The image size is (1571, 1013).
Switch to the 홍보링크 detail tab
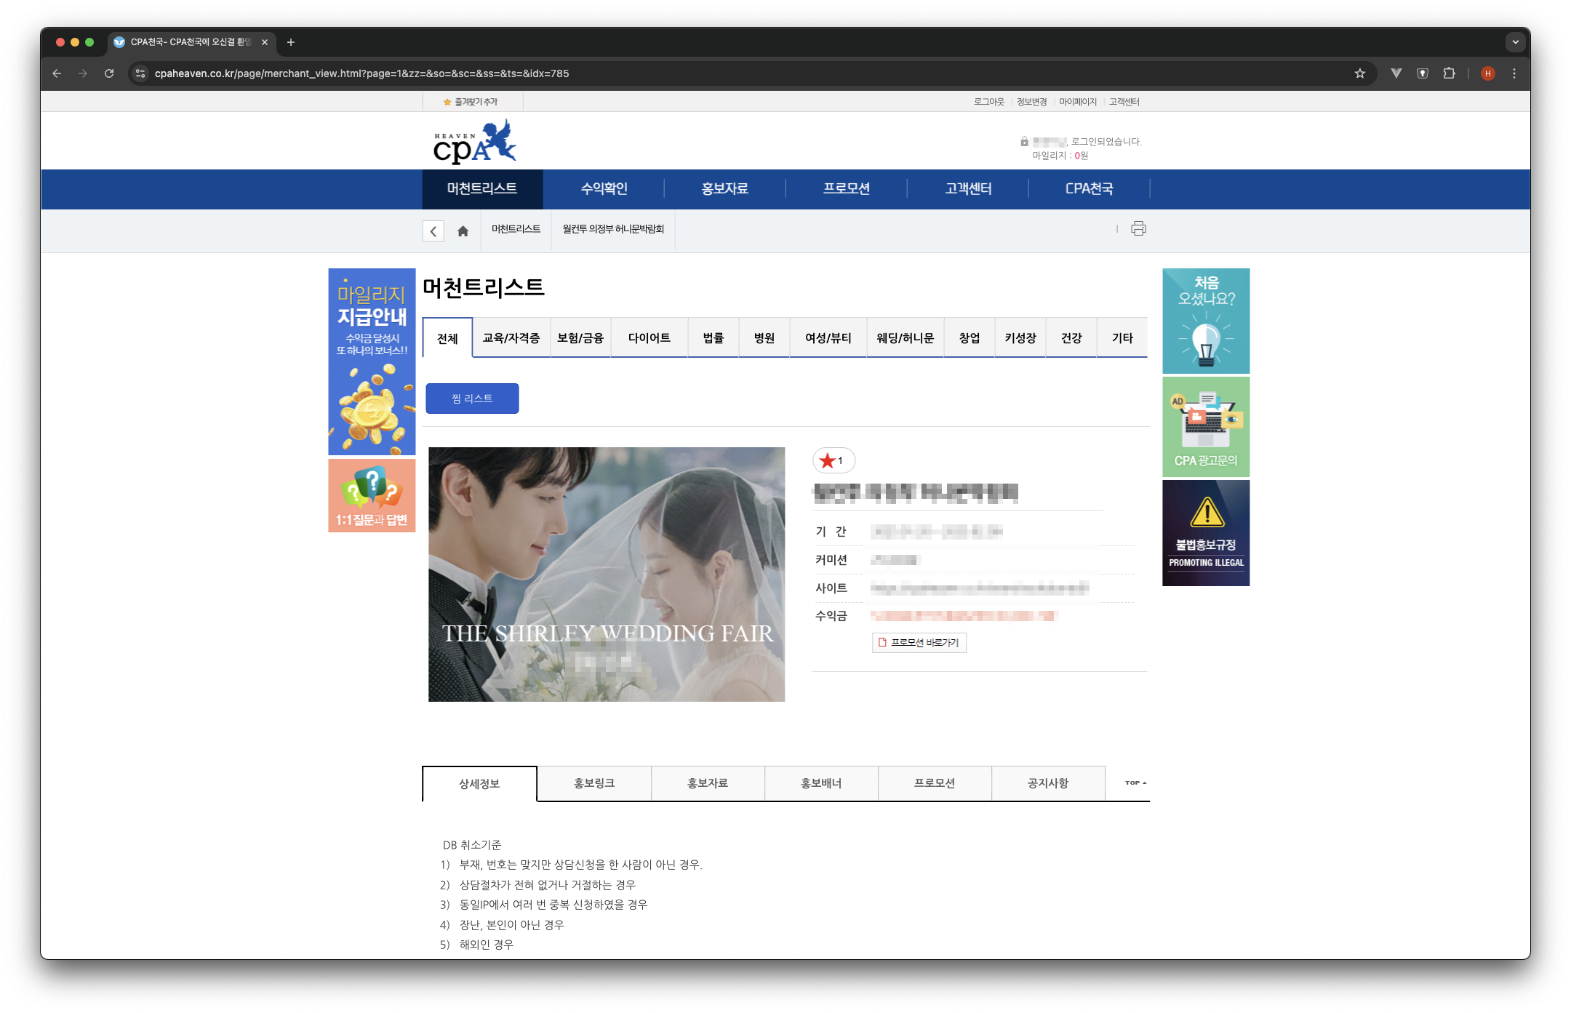coord(594,783)
